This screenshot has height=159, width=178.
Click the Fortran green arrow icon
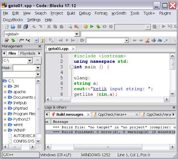13,40
